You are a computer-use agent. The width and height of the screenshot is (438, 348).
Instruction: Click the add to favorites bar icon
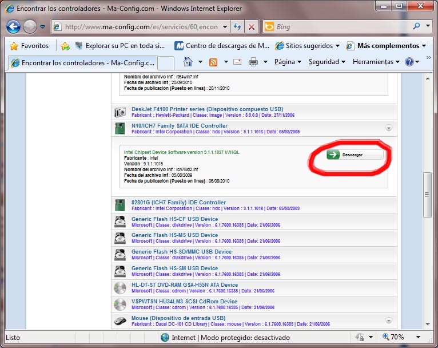pos(65,46)
